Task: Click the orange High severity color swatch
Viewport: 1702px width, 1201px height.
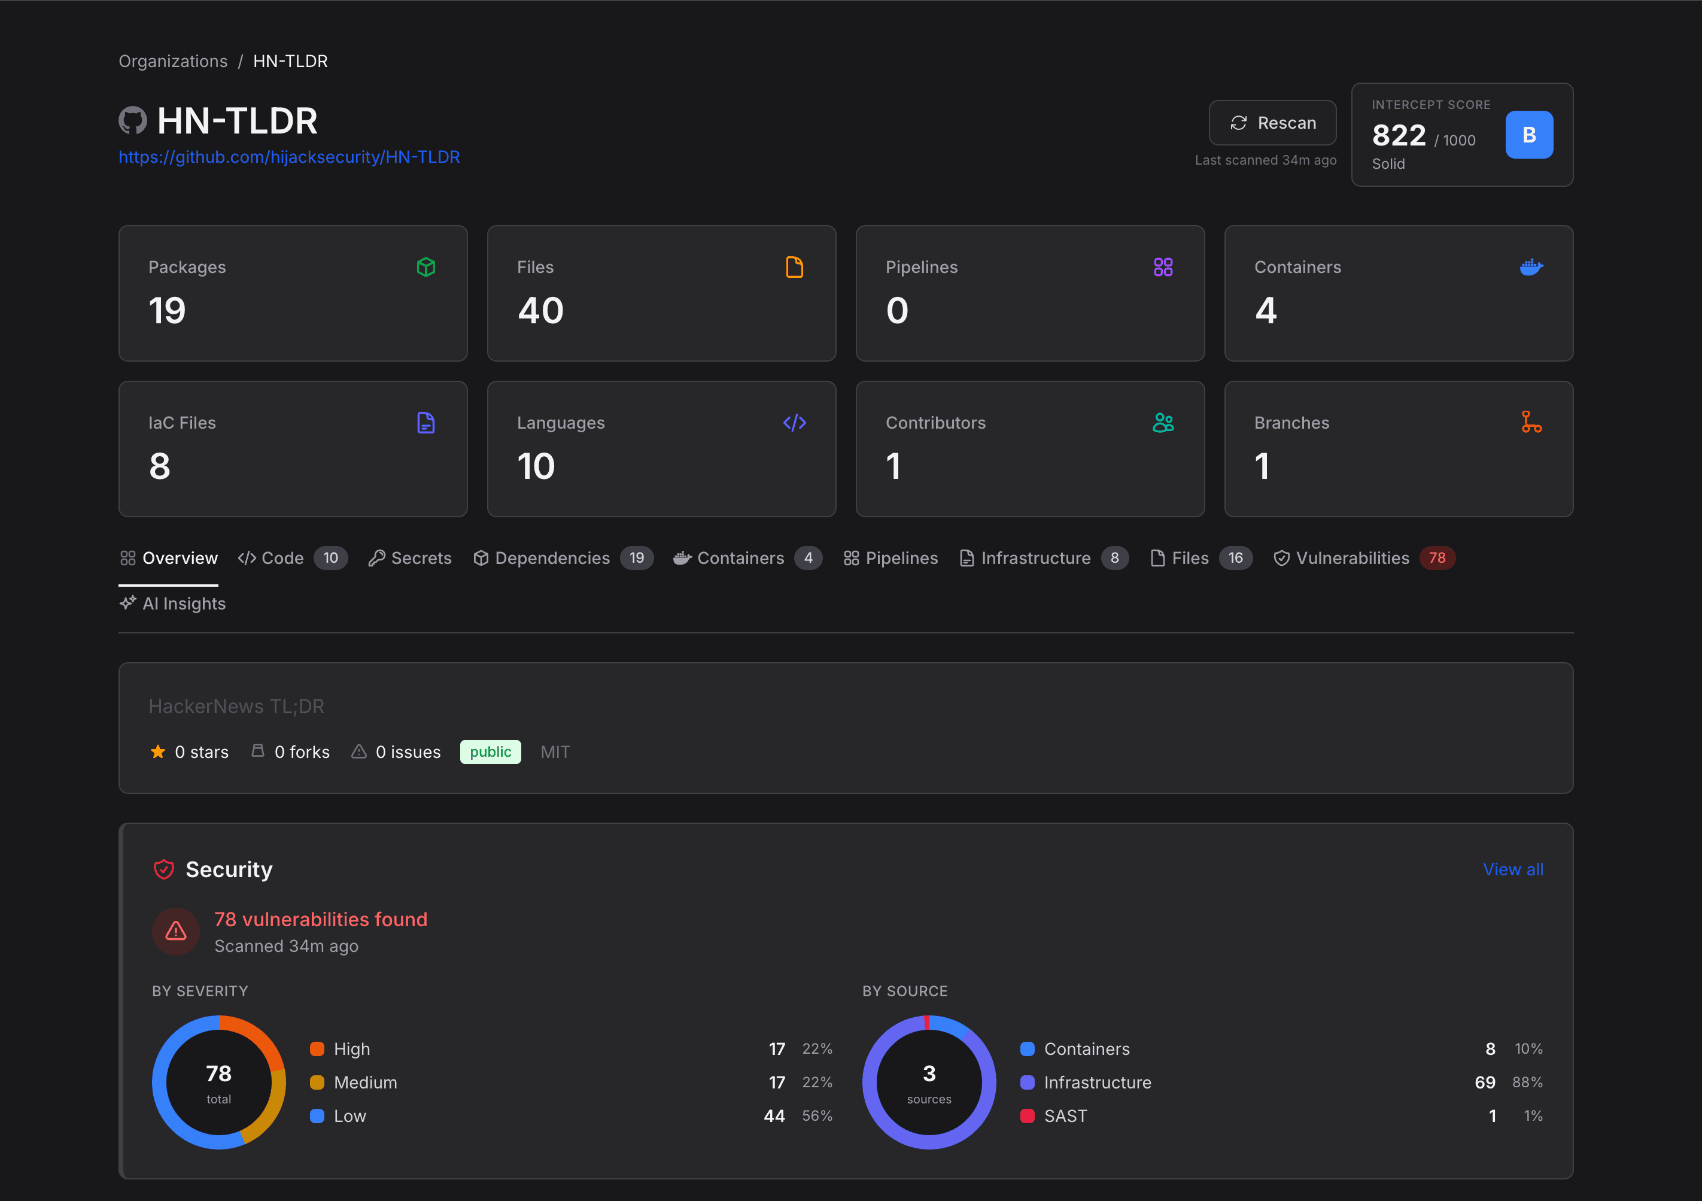Action: click(x=318, y=1048)
